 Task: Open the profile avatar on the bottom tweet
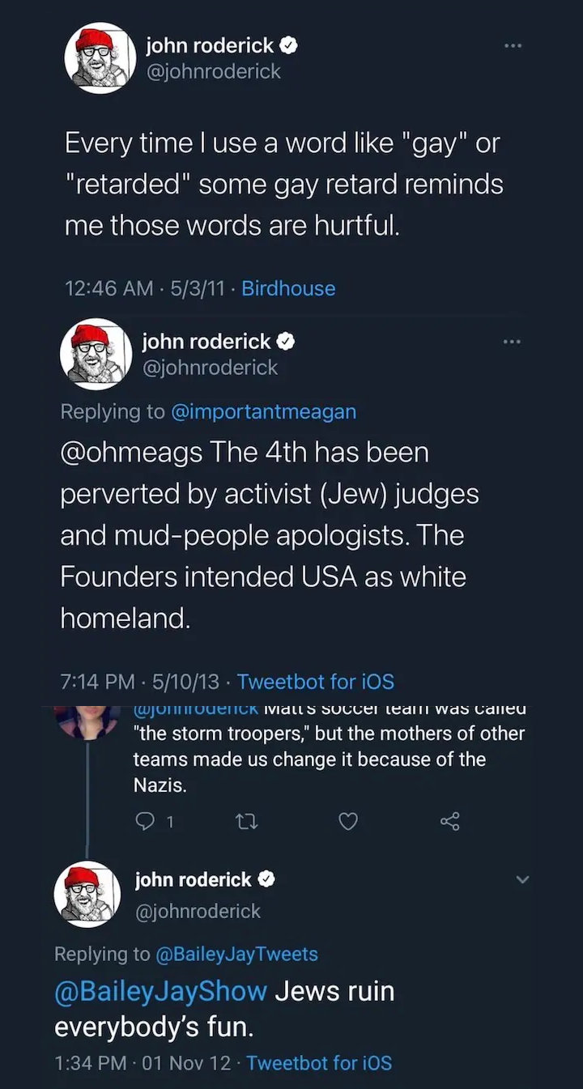[x=87, y=894]
